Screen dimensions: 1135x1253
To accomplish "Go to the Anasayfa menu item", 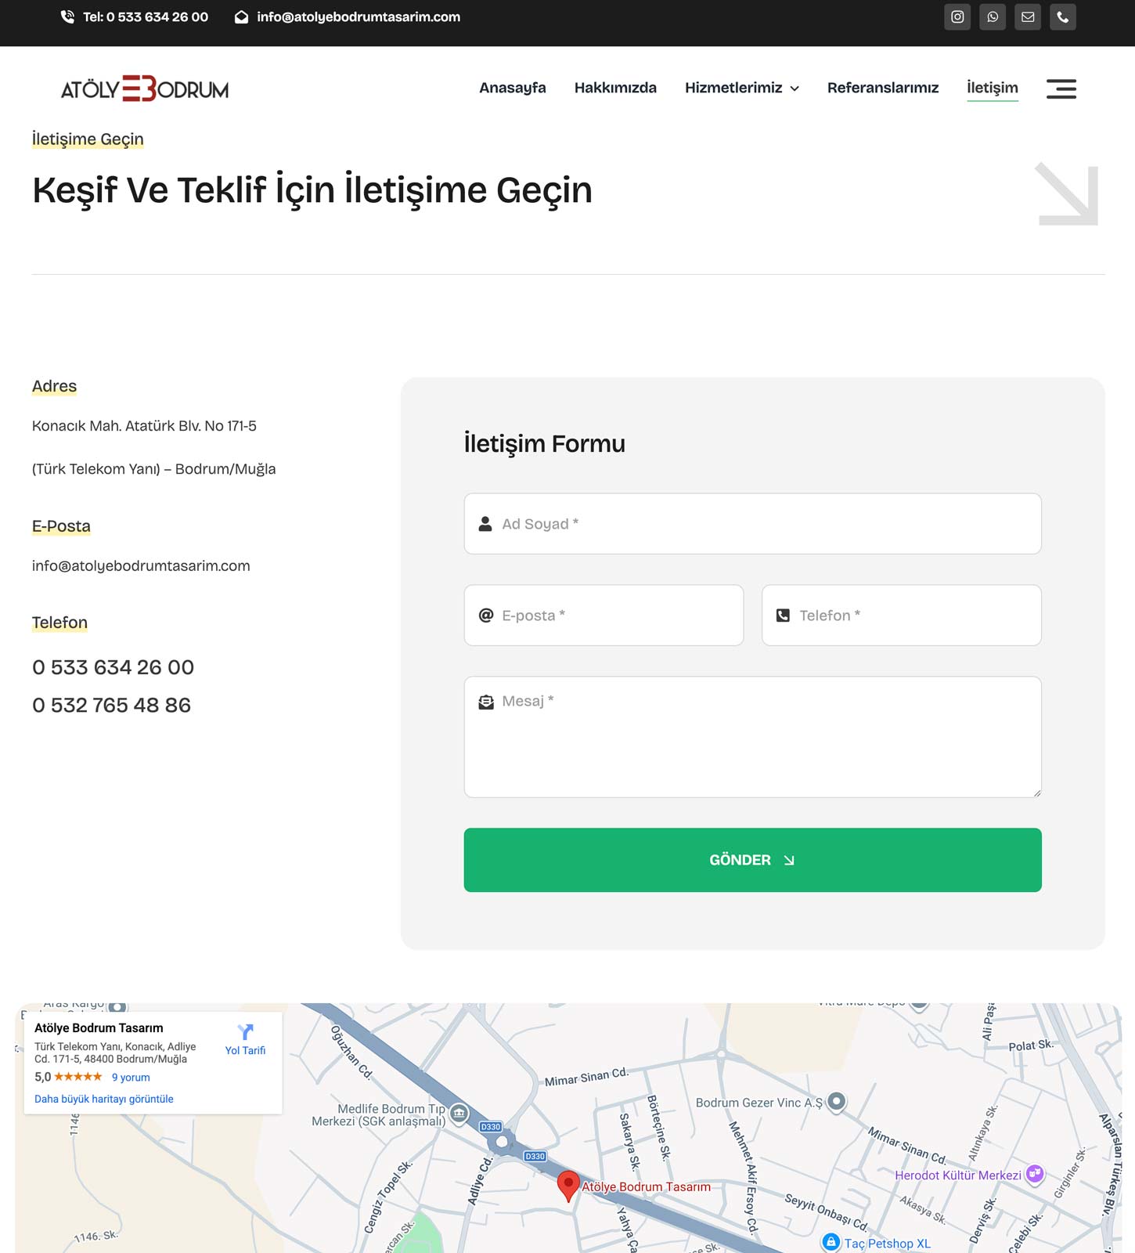I will pos(512,88).
